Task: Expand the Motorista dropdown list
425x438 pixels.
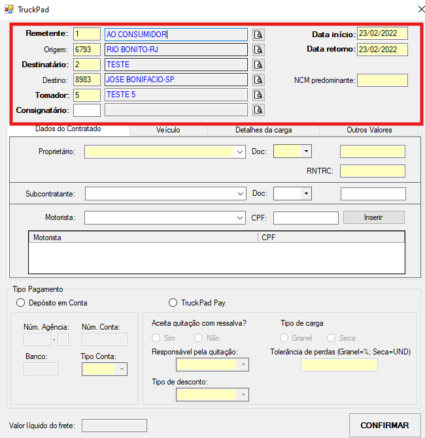Action: click(239, 217)
